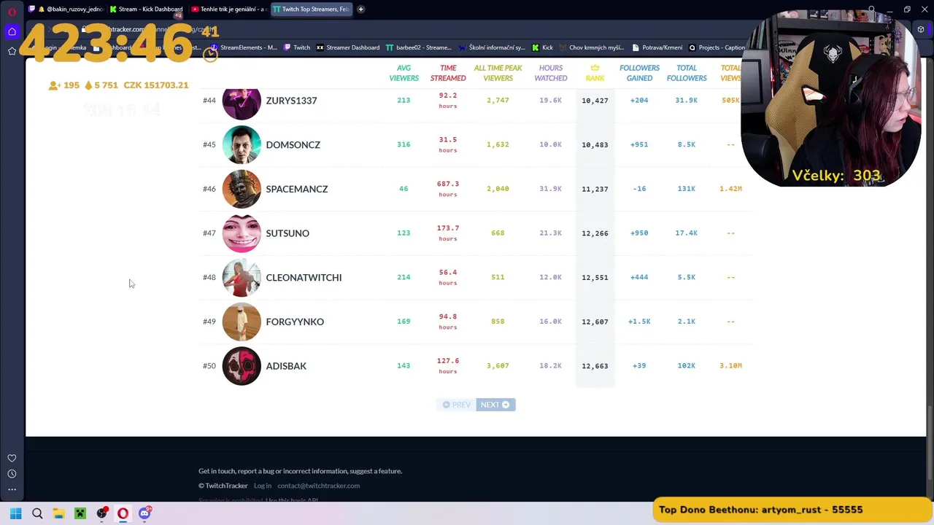
Task: Click the disabled PREV page button
Action: [x=457, y=405]
